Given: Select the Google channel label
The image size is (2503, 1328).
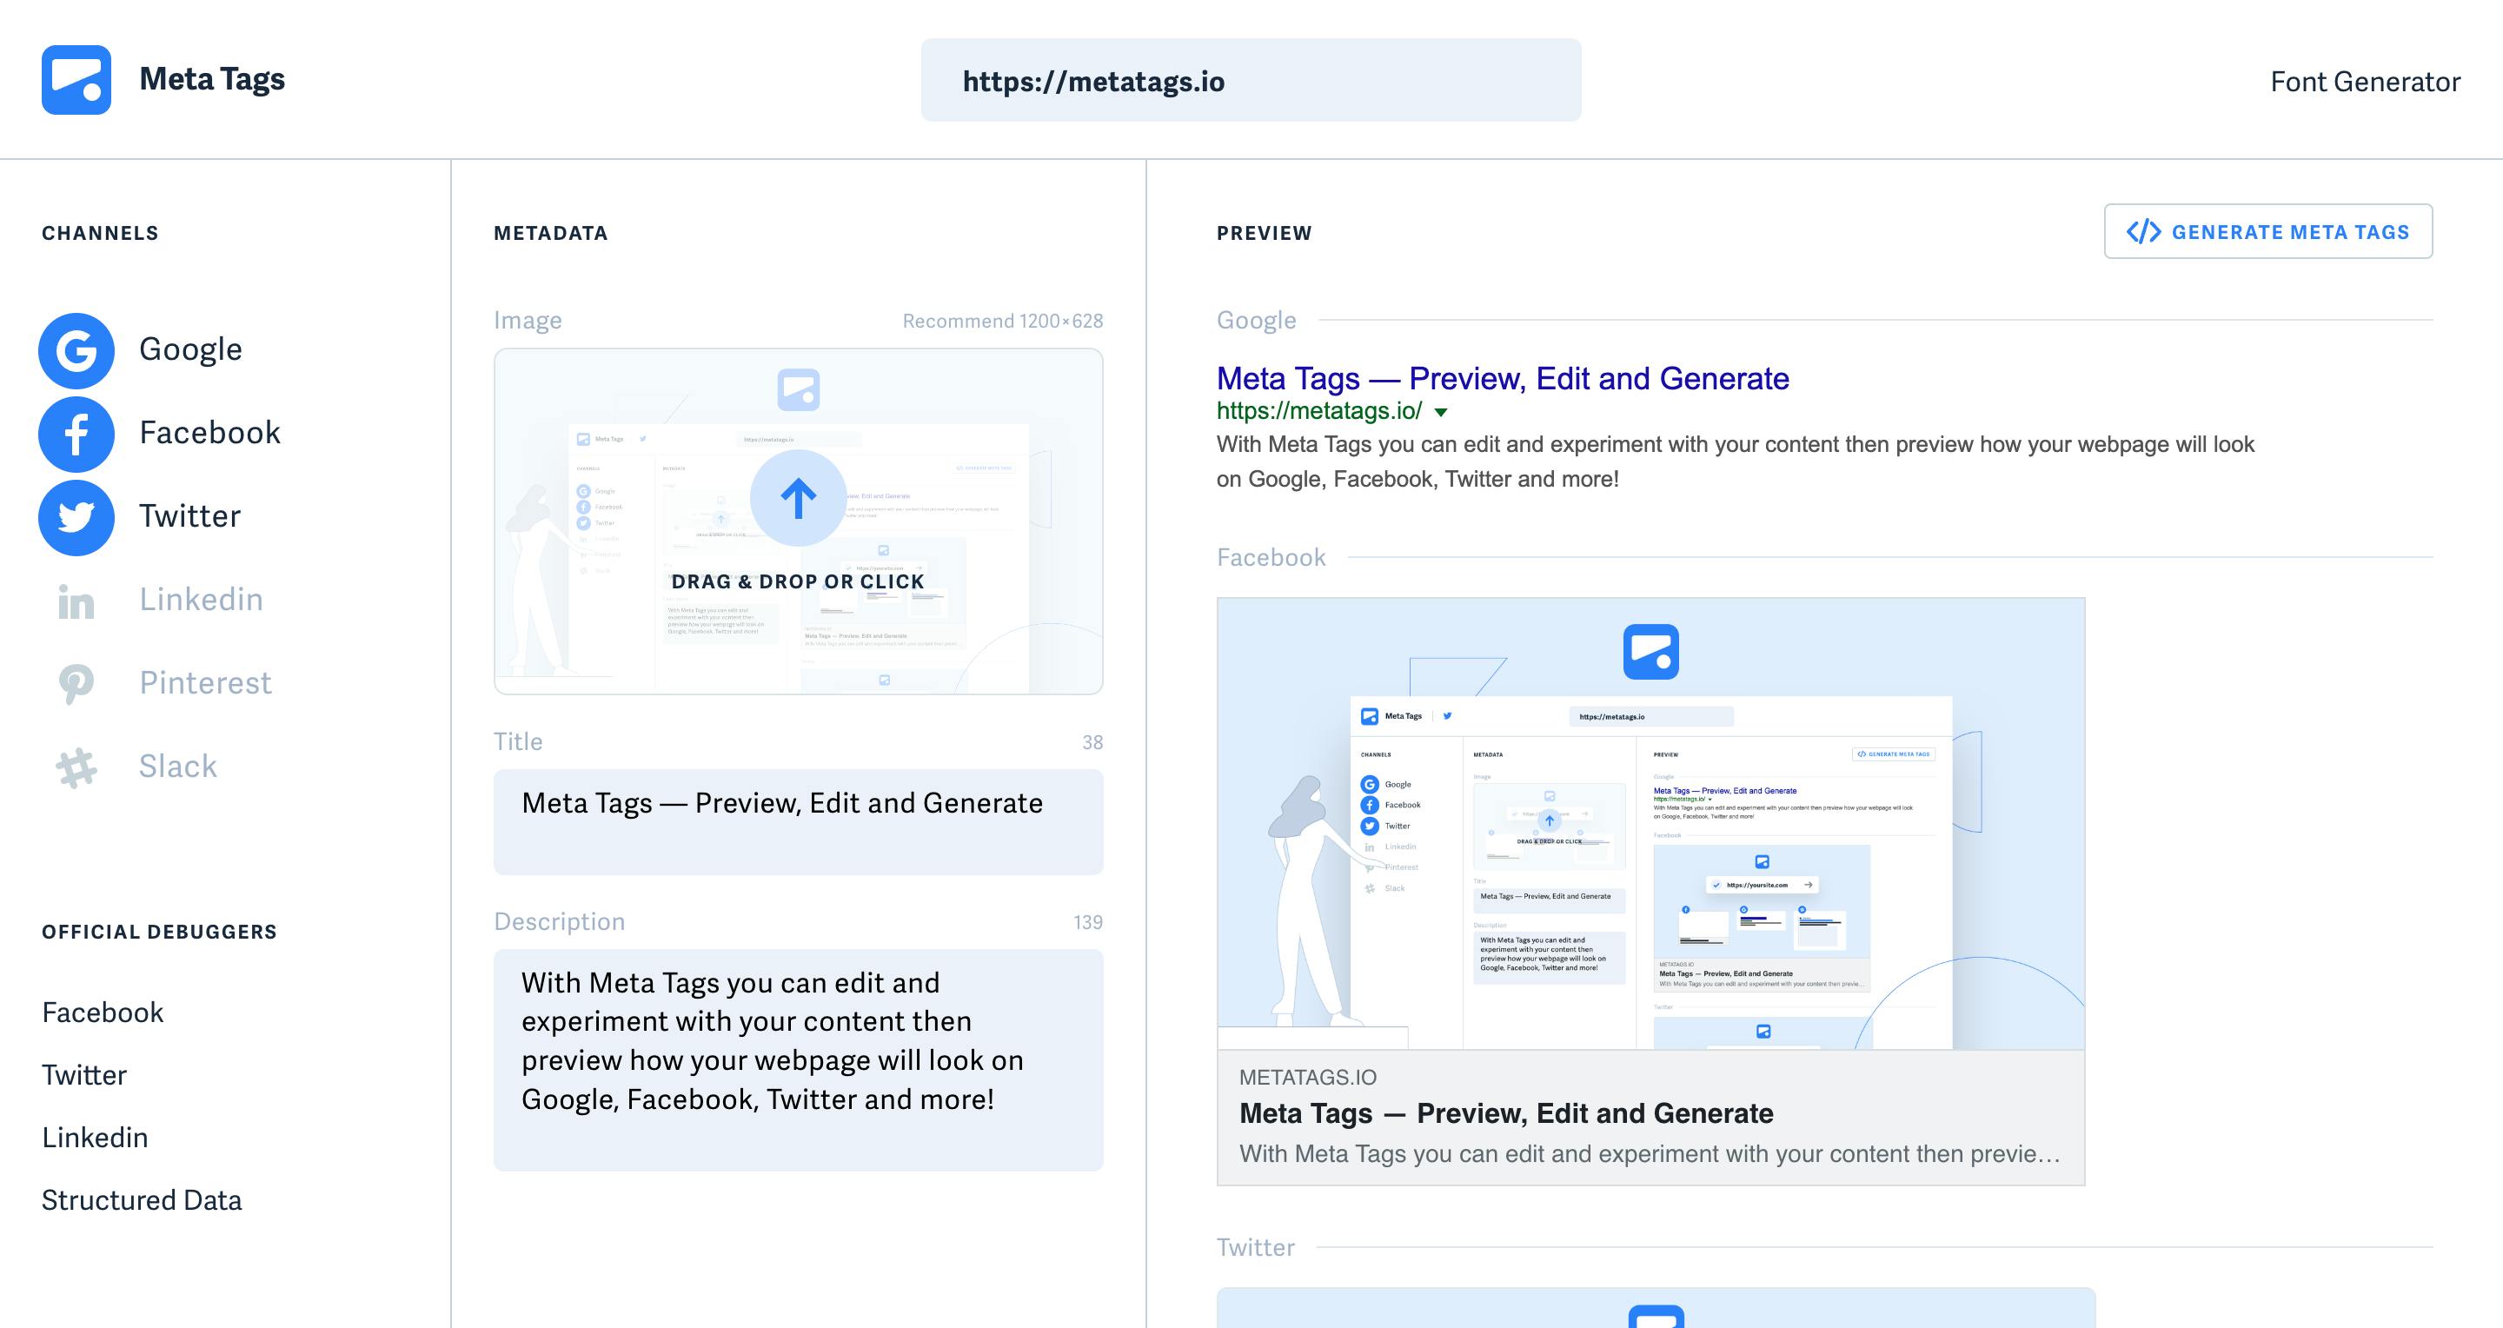Looking at the screenshot, I should click(x=190, y=349).
